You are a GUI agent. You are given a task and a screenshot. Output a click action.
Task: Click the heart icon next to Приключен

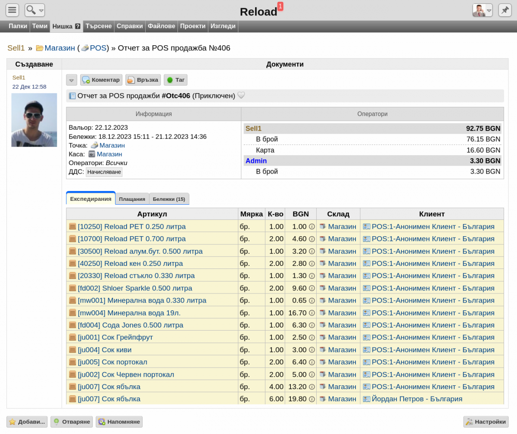241,95
